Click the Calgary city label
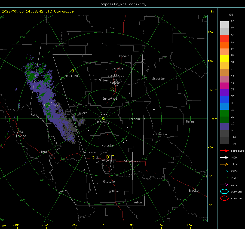This screenshot has width=245, height=229. point(106,160)
